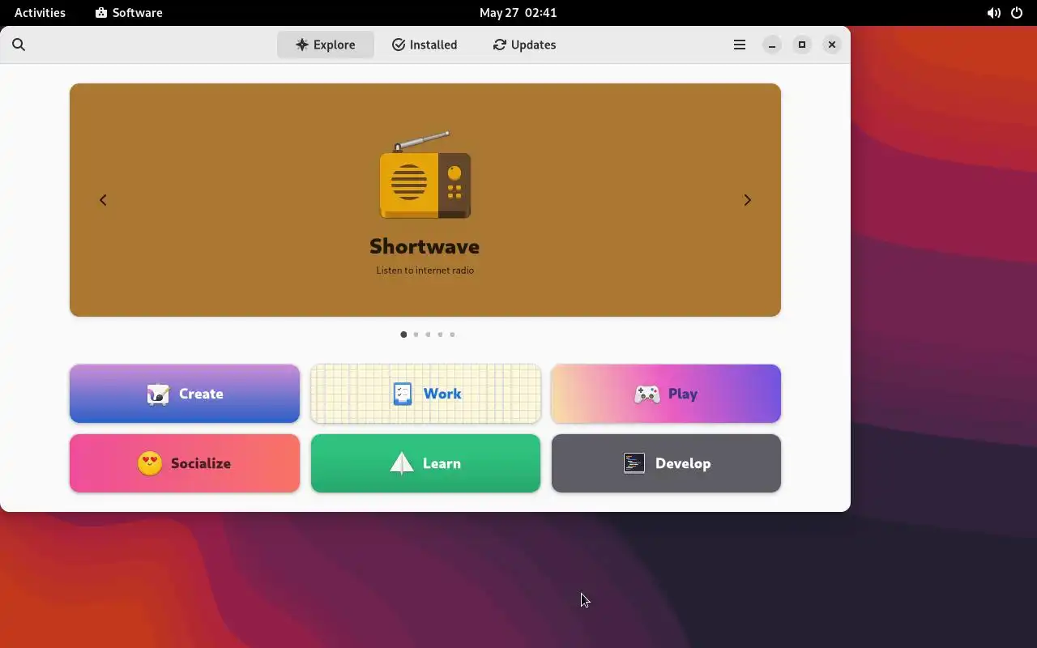Open the Develop category
Image resolution: width=1037 pixels, height=648 pixels.
(666, 463)
